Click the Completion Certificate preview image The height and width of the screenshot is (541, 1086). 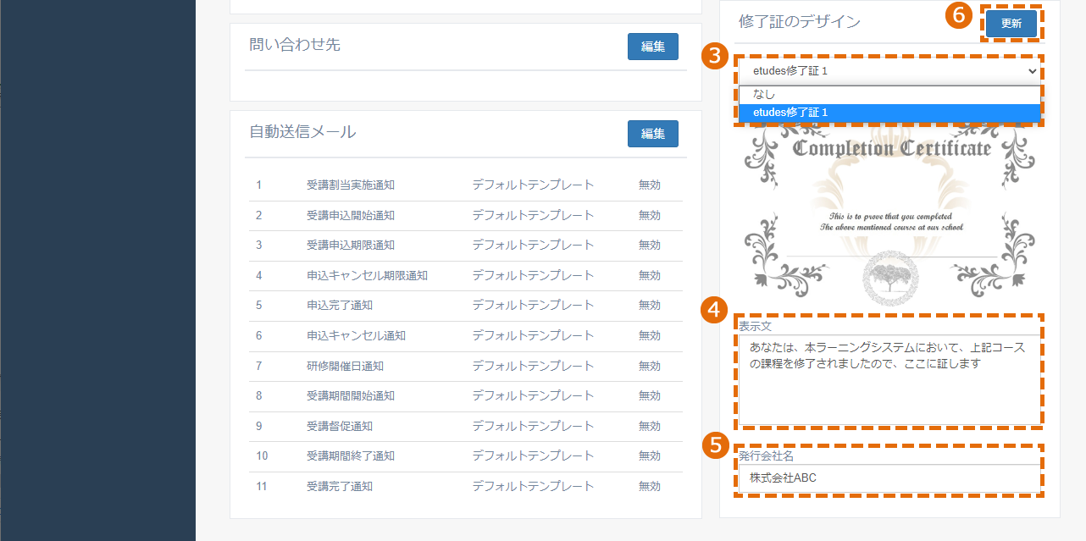pyautogui.click(x=889, y=216)
